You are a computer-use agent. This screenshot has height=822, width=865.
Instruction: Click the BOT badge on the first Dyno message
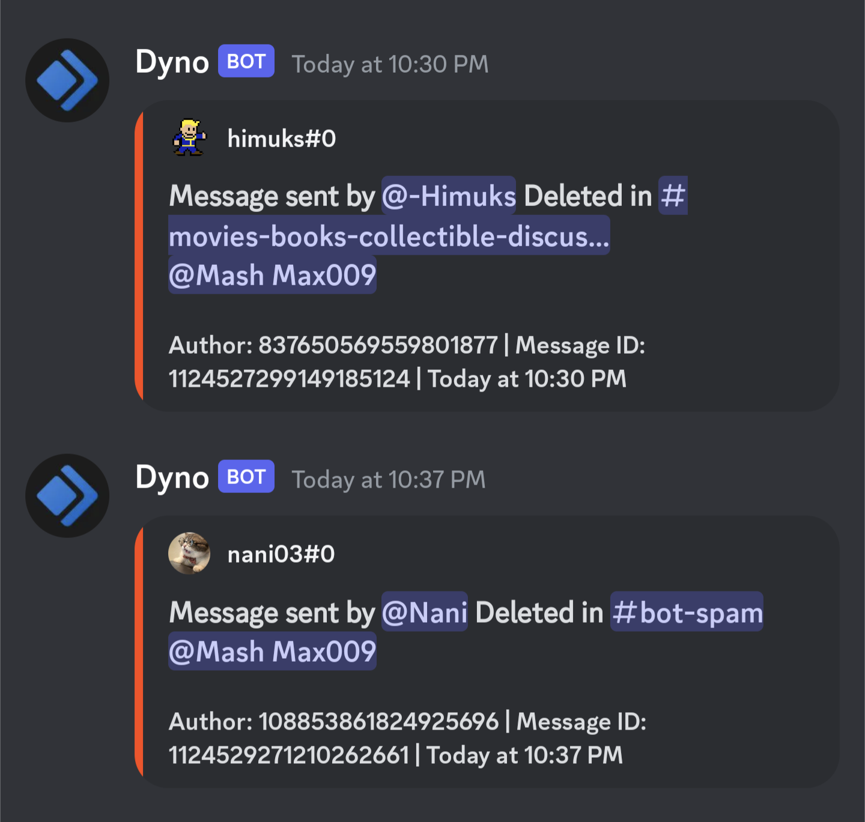coord(246,61)
